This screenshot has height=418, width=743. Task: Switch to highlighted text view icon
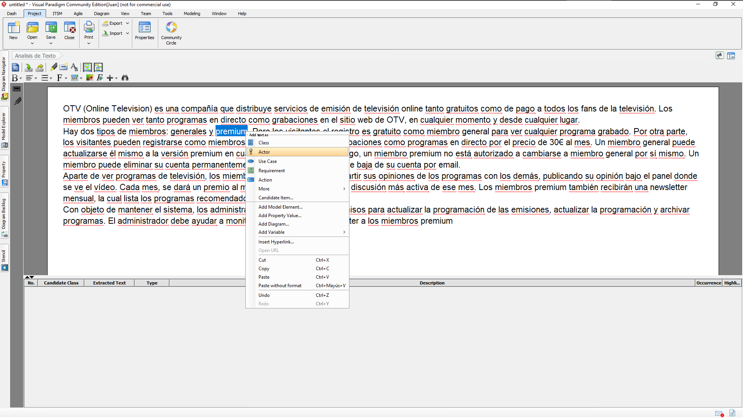click(87, 67)
